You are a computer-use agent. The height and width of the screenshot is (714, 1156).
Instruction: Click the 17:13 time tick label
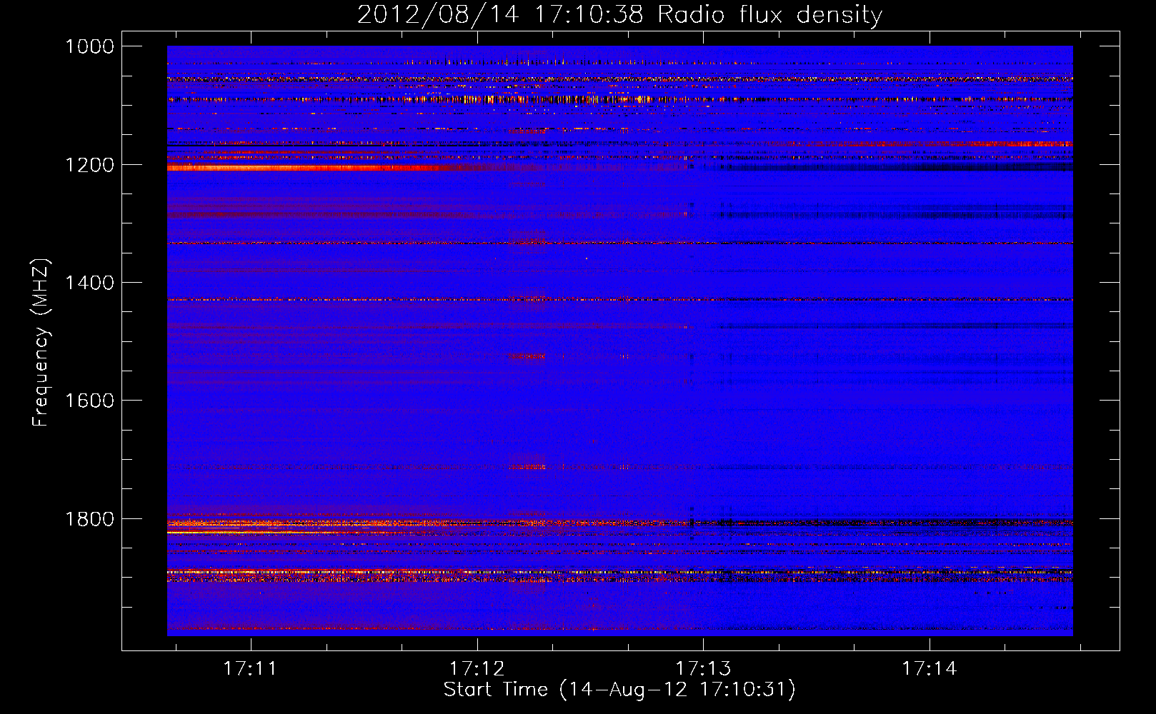[703, 668]
